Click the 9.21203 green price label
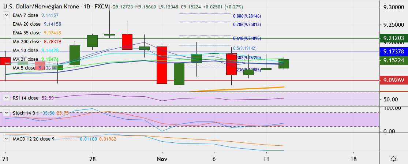408x164 pixels. pos(393,38)
